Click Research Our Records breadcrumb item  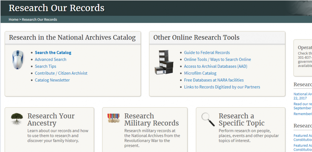click(x=39, y=19)
